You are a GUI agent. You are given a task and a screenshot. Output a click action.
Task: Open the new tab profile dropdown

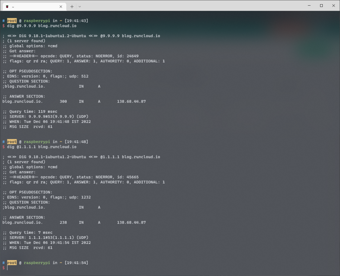[x=80, y=7]
